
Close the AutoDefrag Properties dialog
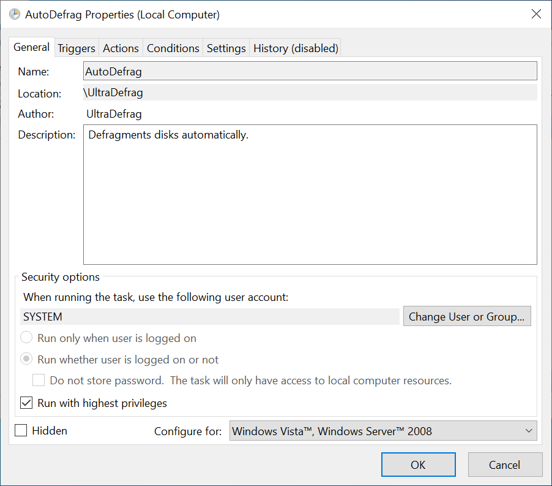(535, 14)
